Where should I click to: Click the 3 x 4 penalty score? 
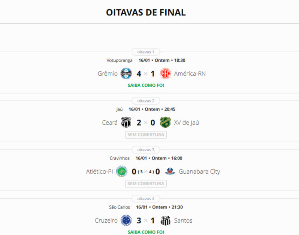click(x=146, y=172)
